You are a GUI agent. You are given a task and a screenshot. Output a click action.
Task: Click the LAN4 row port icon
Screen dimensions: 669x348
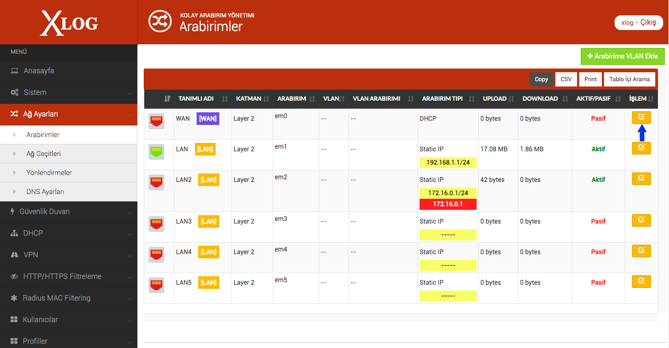point(156,255)
